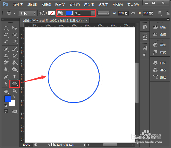Select the Path Selection tool
Image resolution: width=171 pixels, height=148 pixels.
[6, 84]
